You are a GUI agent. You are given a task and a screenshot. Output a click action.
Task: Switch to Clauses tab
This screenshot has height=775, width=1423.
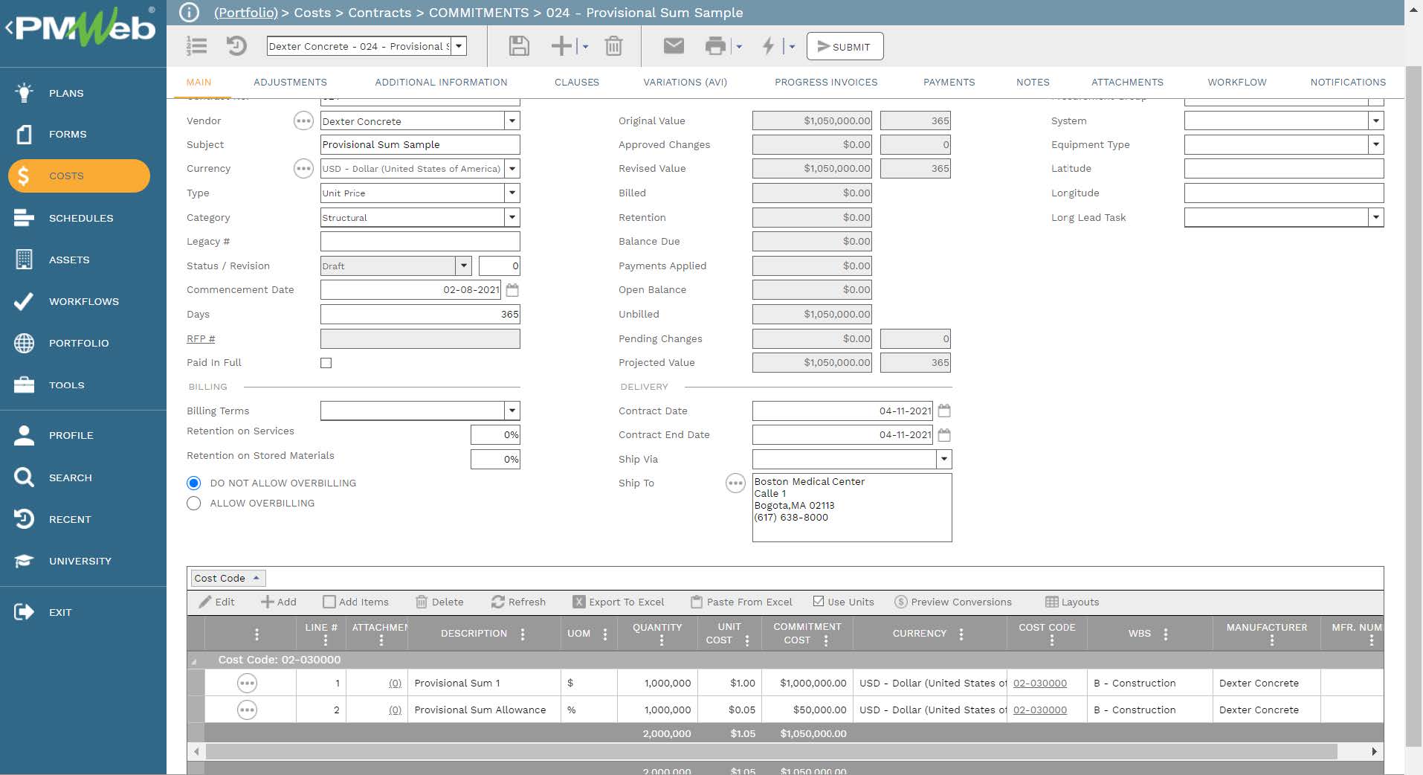coord(576,82)
